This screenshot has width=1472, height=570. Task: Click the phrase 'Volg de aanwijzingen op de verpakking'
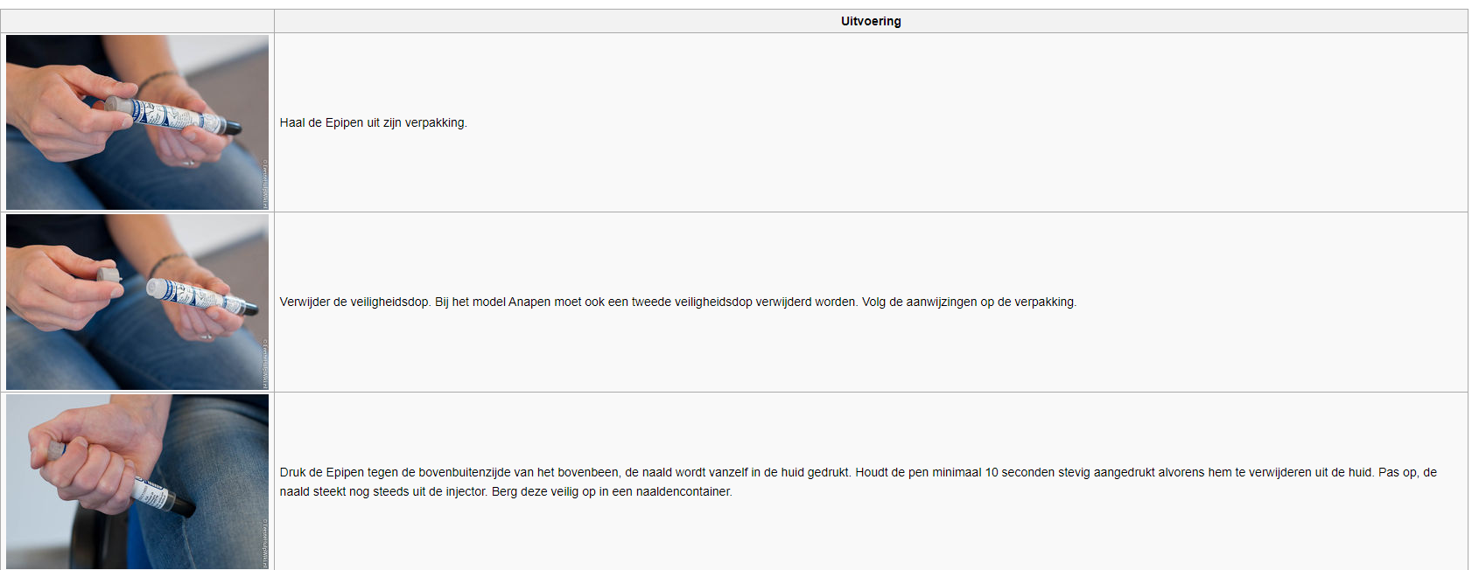point(969,302)
